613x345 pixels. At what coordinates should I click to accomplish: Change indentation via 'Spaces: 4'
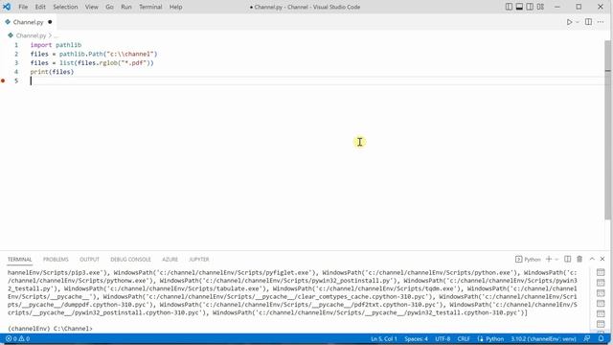click(x=416, y=338)
